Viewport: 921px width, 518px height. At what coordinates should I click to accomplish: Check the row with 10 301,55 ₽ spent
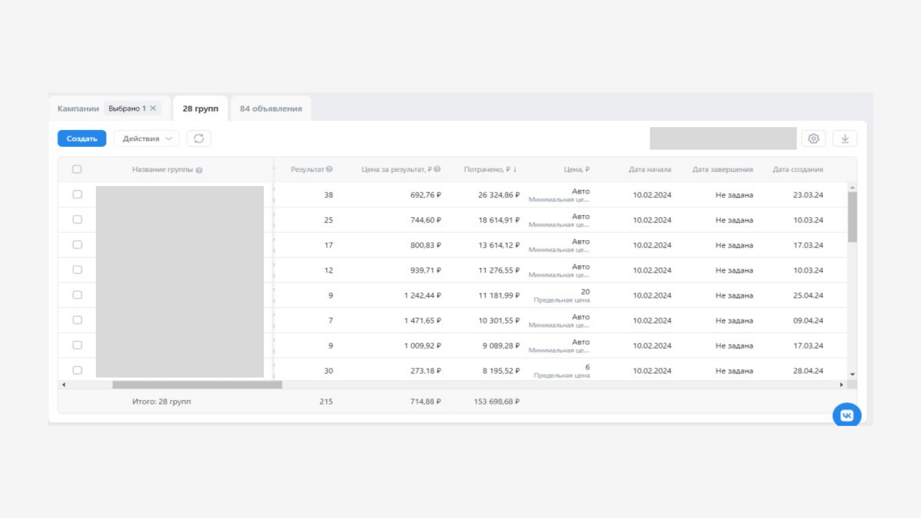[x=77, y=320]
